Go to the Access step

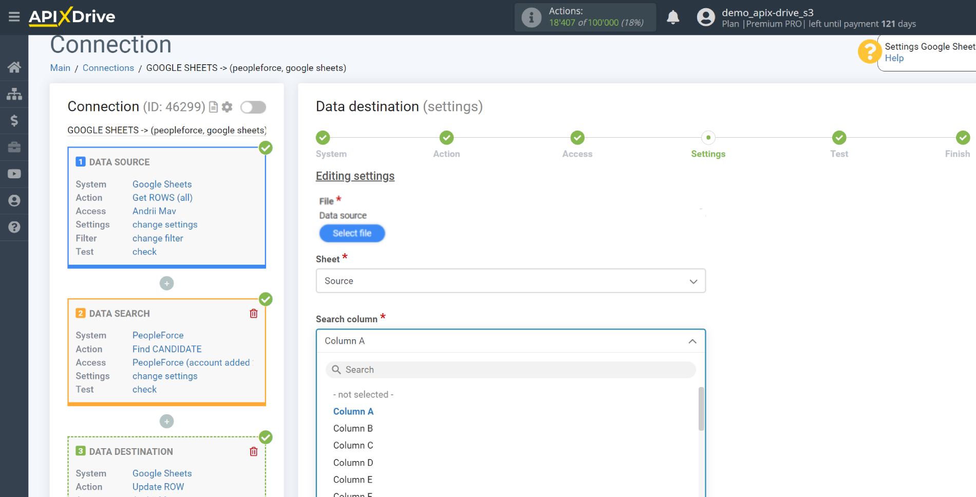pyautogui.click(x=577, y=138)
